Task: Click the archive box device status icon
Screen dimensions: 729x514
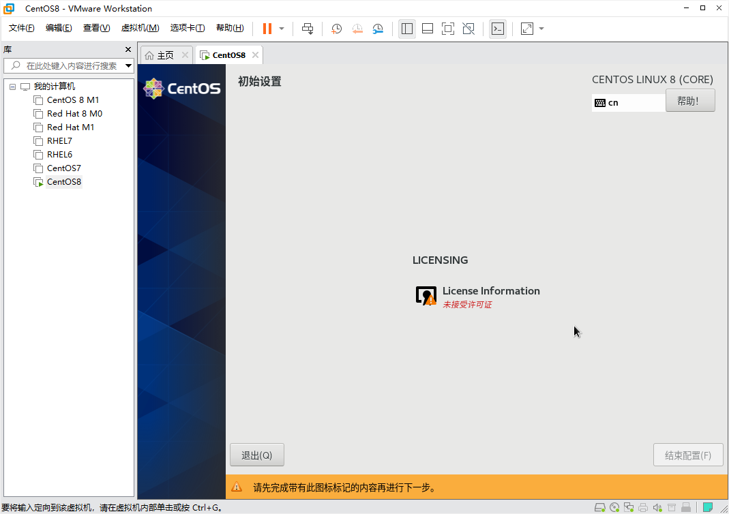Action: 672,507
